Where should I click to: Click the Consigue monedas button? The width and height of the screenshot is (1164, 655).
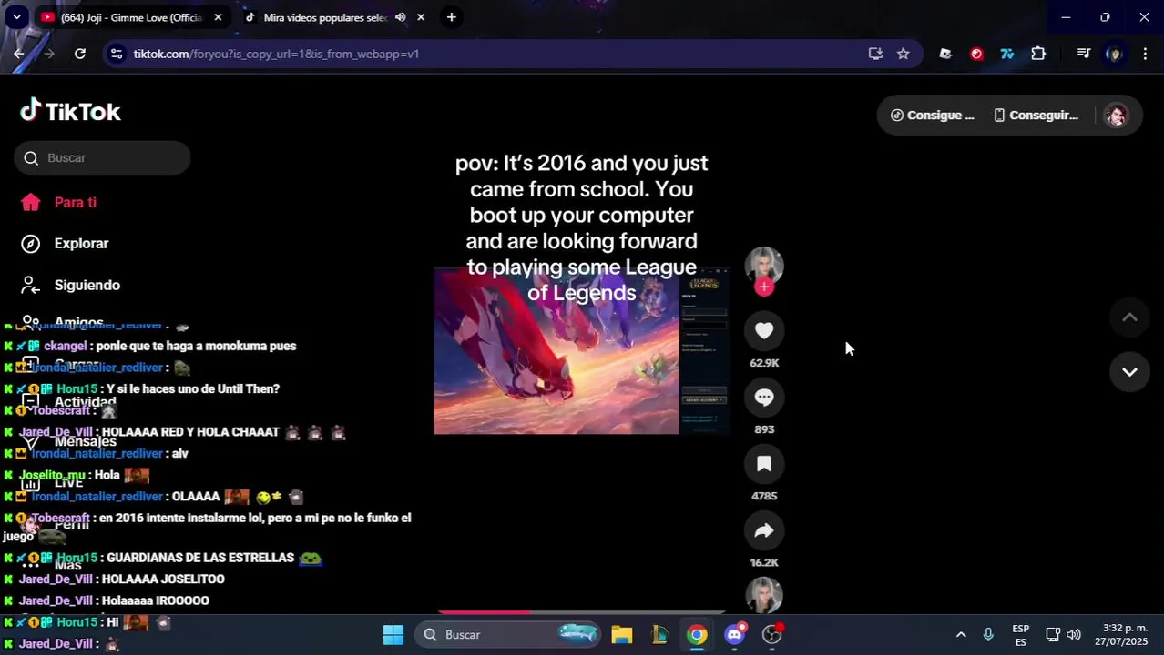[x=932, y=116]
